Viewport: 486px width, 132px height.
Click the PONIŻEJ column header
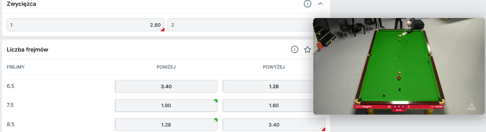click(x=166, y=67)
